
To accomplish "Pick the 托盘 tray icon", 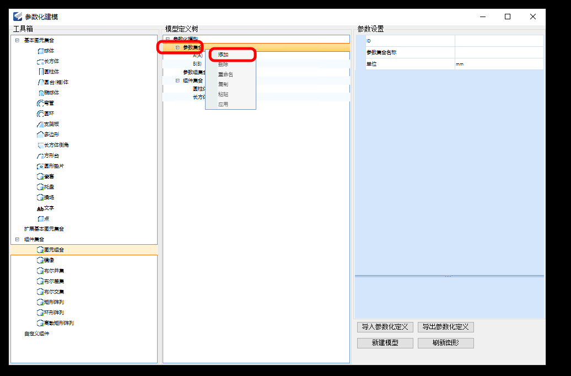I will (40, 187).
